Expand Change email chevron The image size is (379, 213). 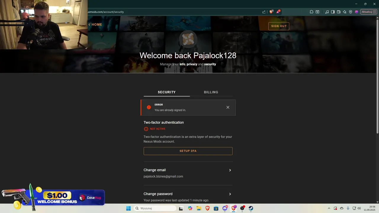pyautogui.click(x=230, y=170)
